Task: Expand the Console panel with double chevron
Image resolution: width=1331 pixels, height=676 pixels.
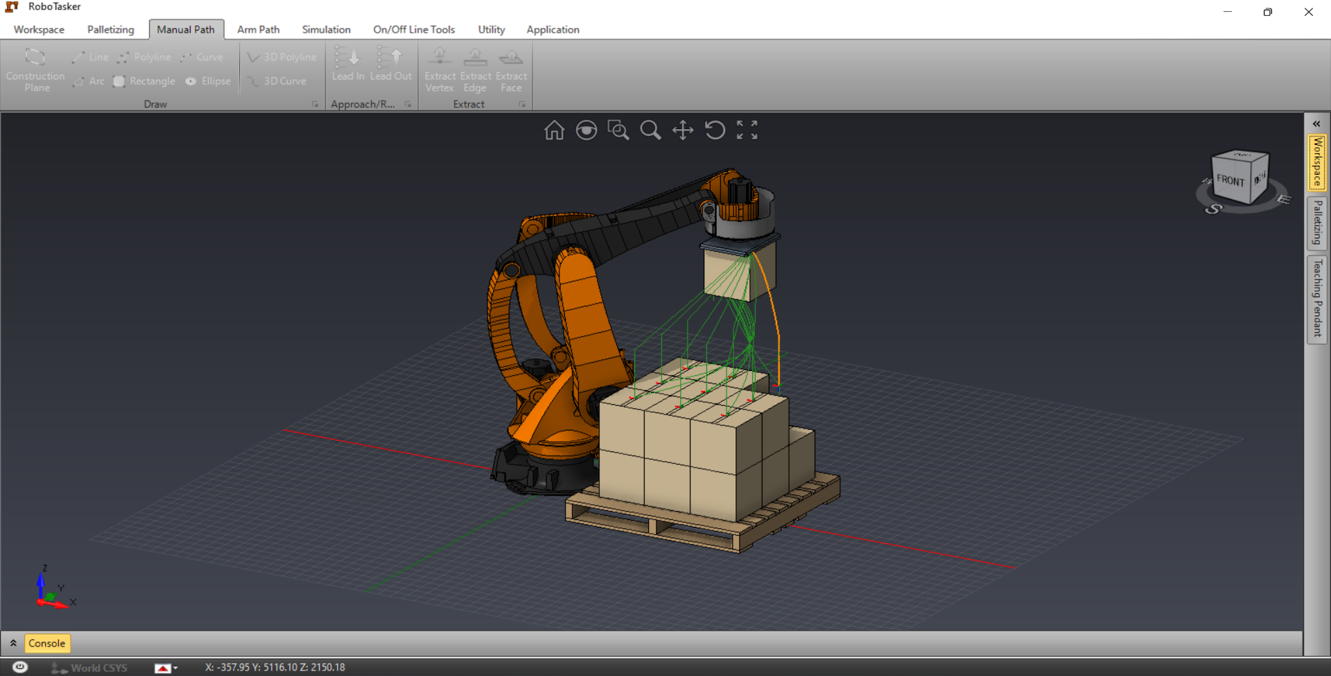Action: pos(12,643)
